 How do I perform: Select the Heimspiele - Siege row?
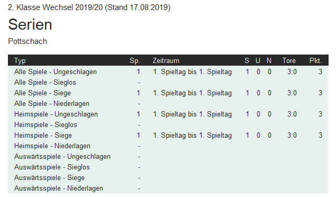pyautogui.click(x=168, y=135)
